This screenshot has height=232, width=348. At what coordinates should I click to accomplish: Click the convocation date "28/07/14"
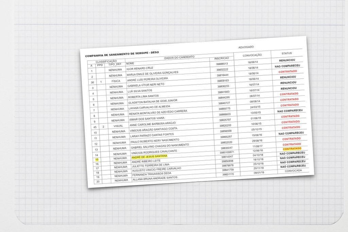tap(255, 96)
